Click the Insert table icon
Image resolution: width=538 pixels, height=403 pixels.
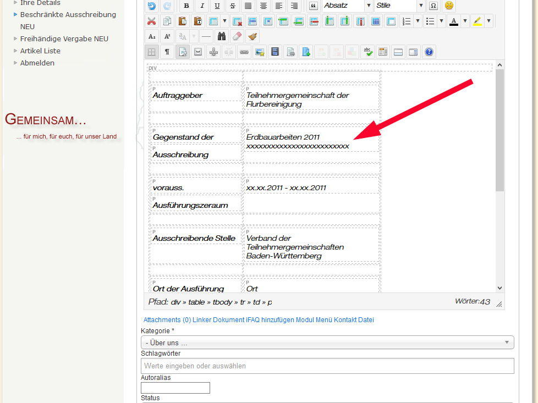coord(213,21)
